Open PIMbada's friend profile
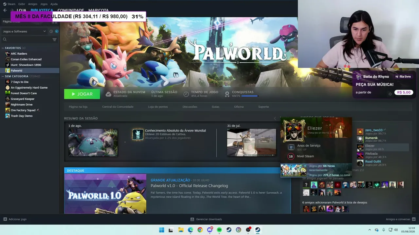The image size is (419, 235). click(x=371, y=153)
